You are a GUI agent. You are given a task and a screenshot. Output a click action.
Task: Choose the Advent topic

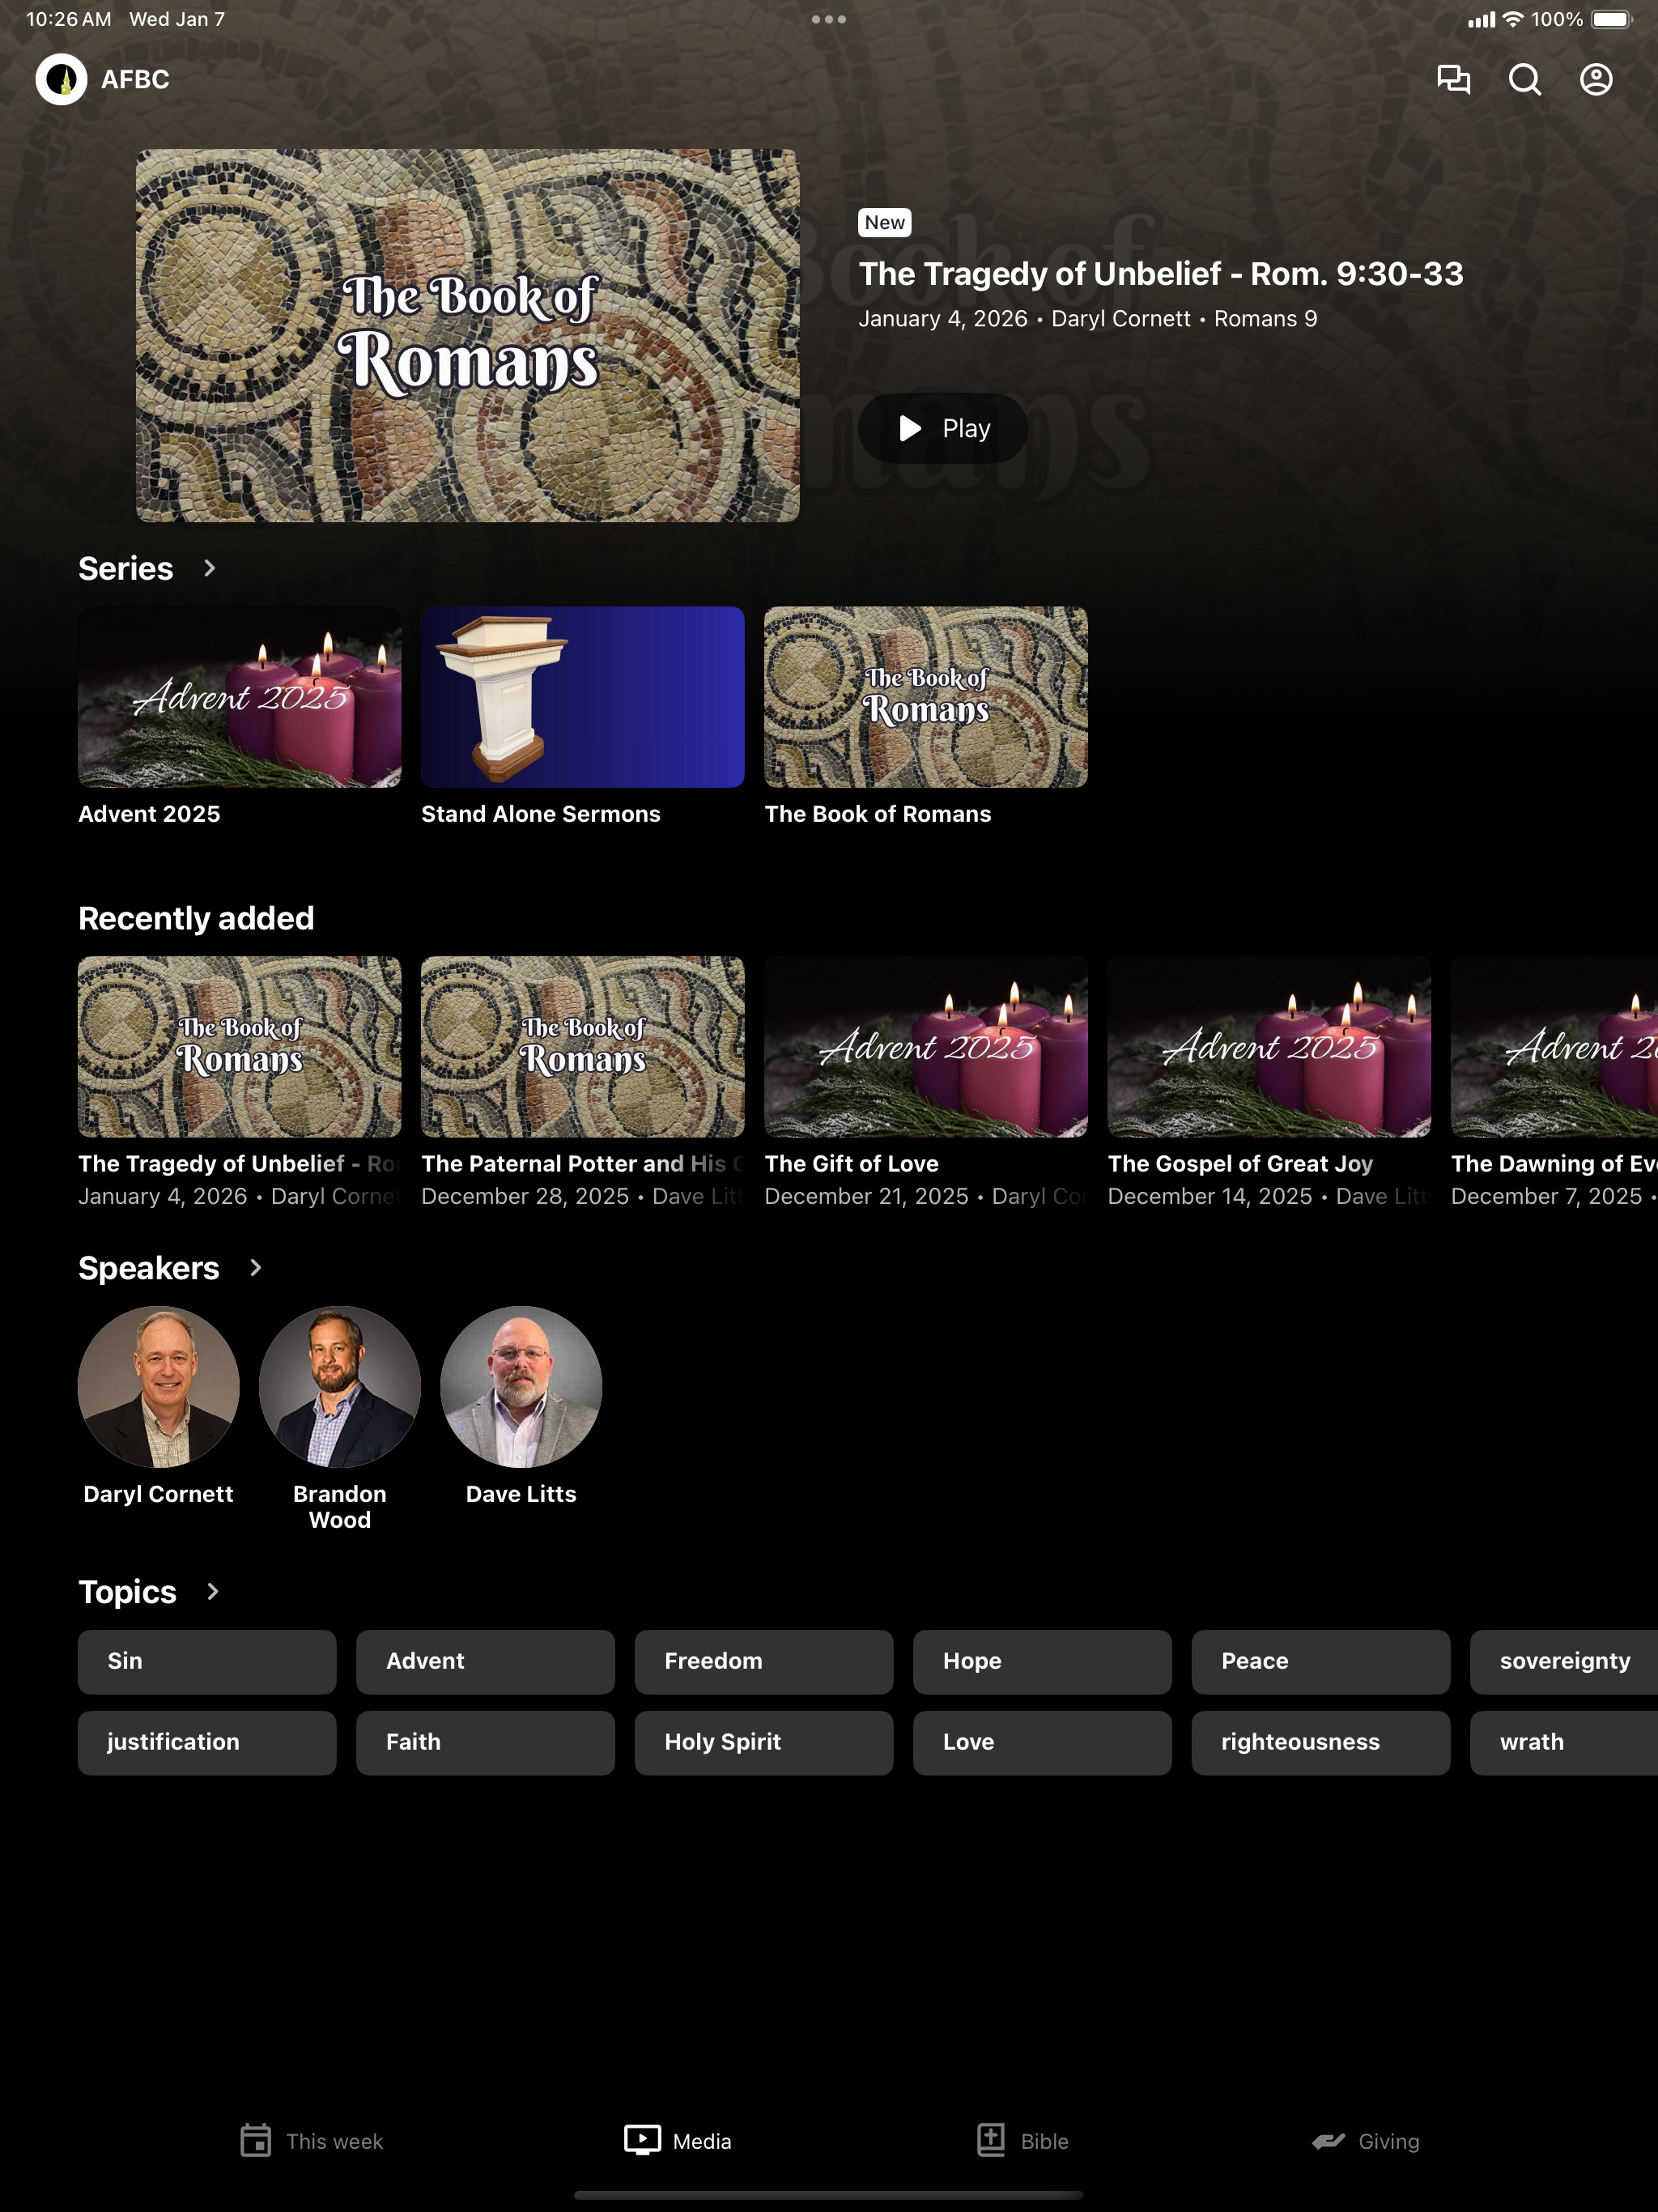485,1662
